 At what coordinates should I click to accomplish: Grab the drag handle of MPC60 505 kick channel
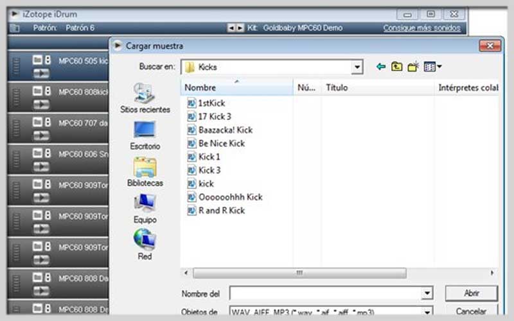[x=16, y=66]
